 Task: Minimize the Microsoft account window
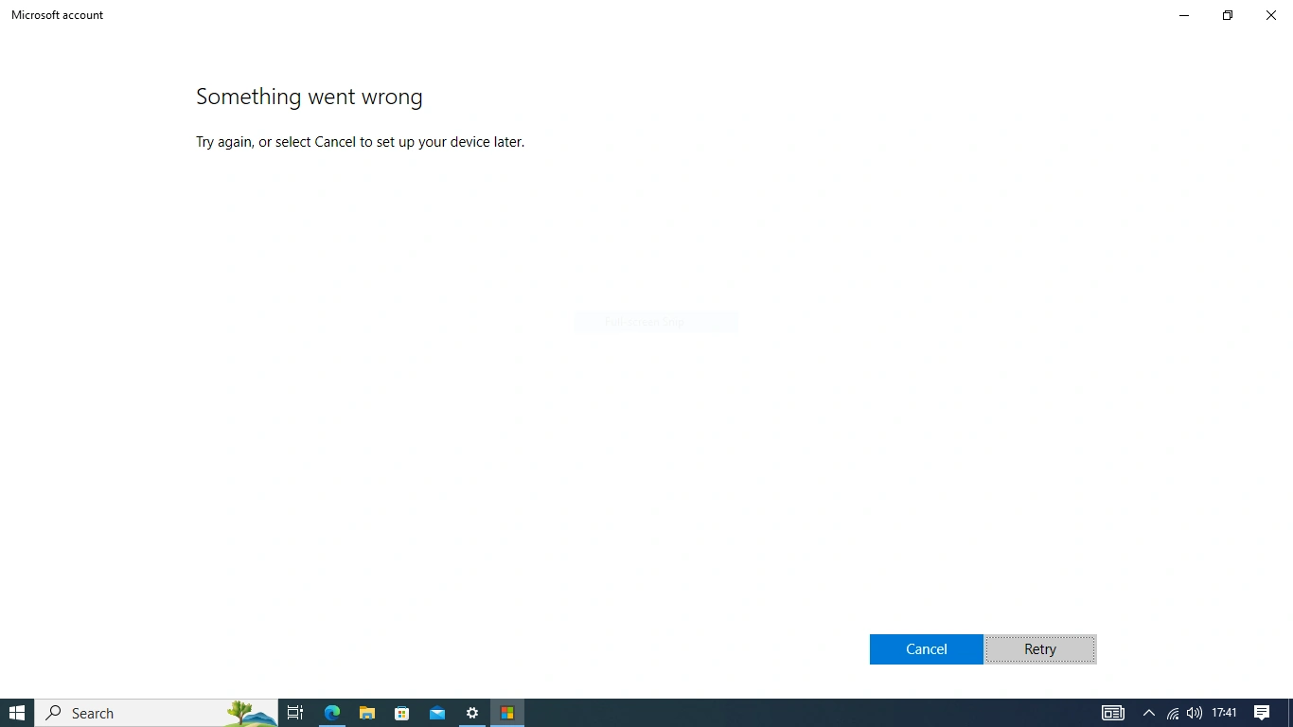click(x=1184, y=15)
